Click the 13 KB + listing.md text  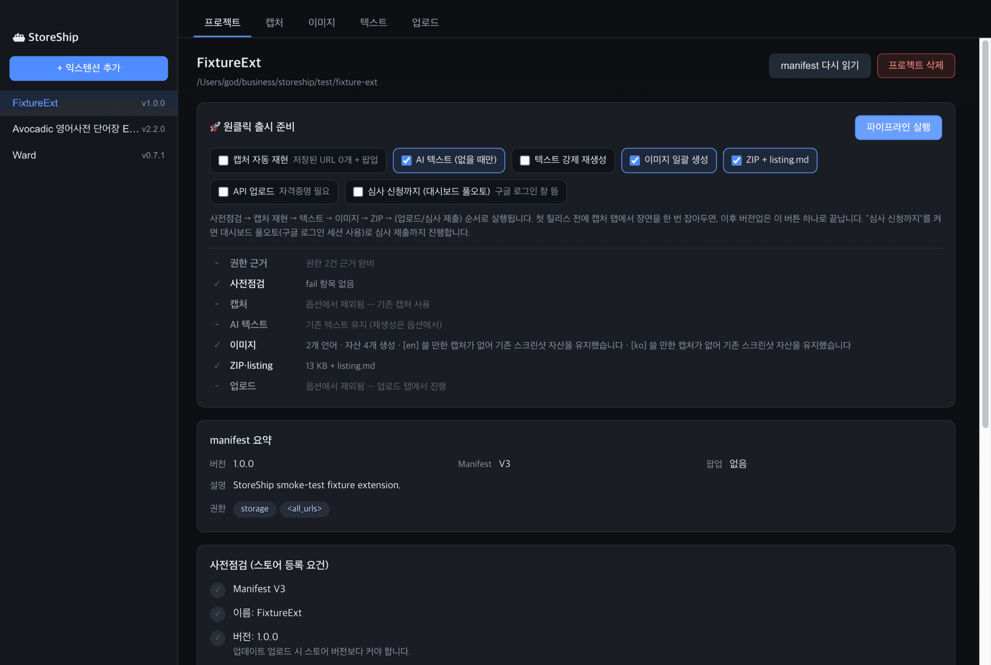[340, 366]
